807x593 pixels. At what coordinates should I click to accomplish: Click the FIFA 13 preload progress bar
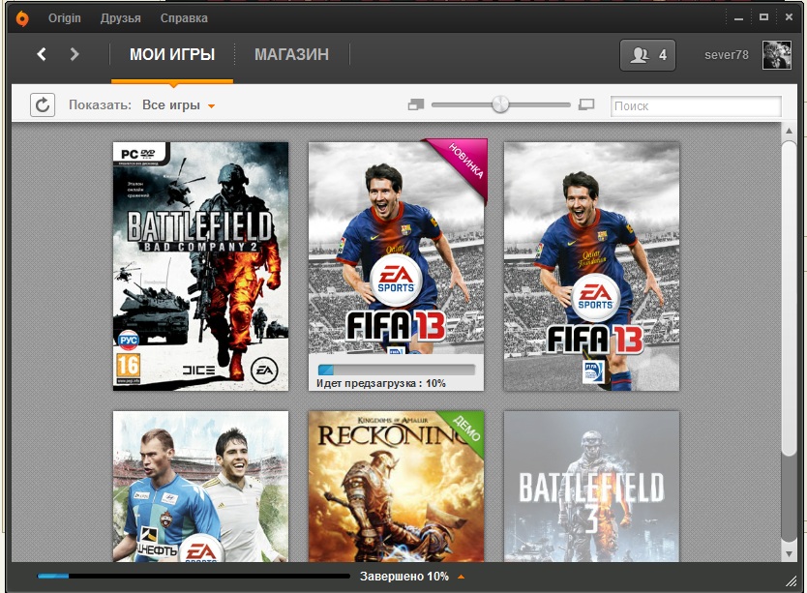tap(397, 370)
